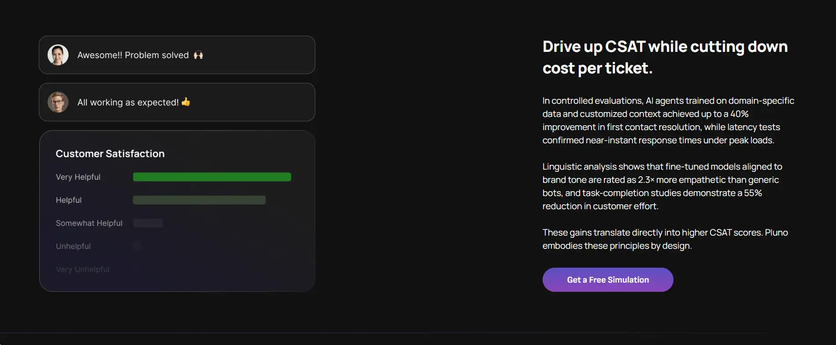This screenshot has width=836, height=345.
Task: Click the paragraph mentioning Pluno
Action: tap(665, 239)
